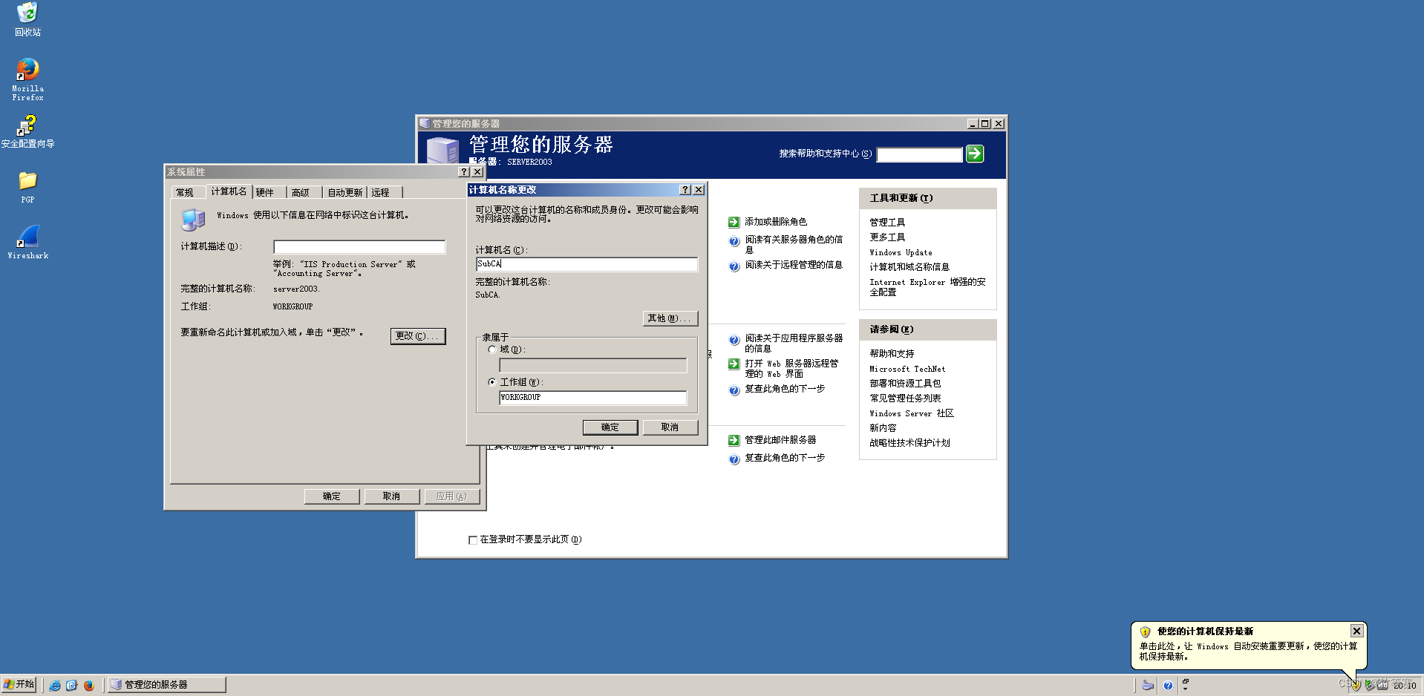This screenshot has width=1424, height=696.
Task: Click the keyboard layout icon in system tray
Action: point(1146,685)
